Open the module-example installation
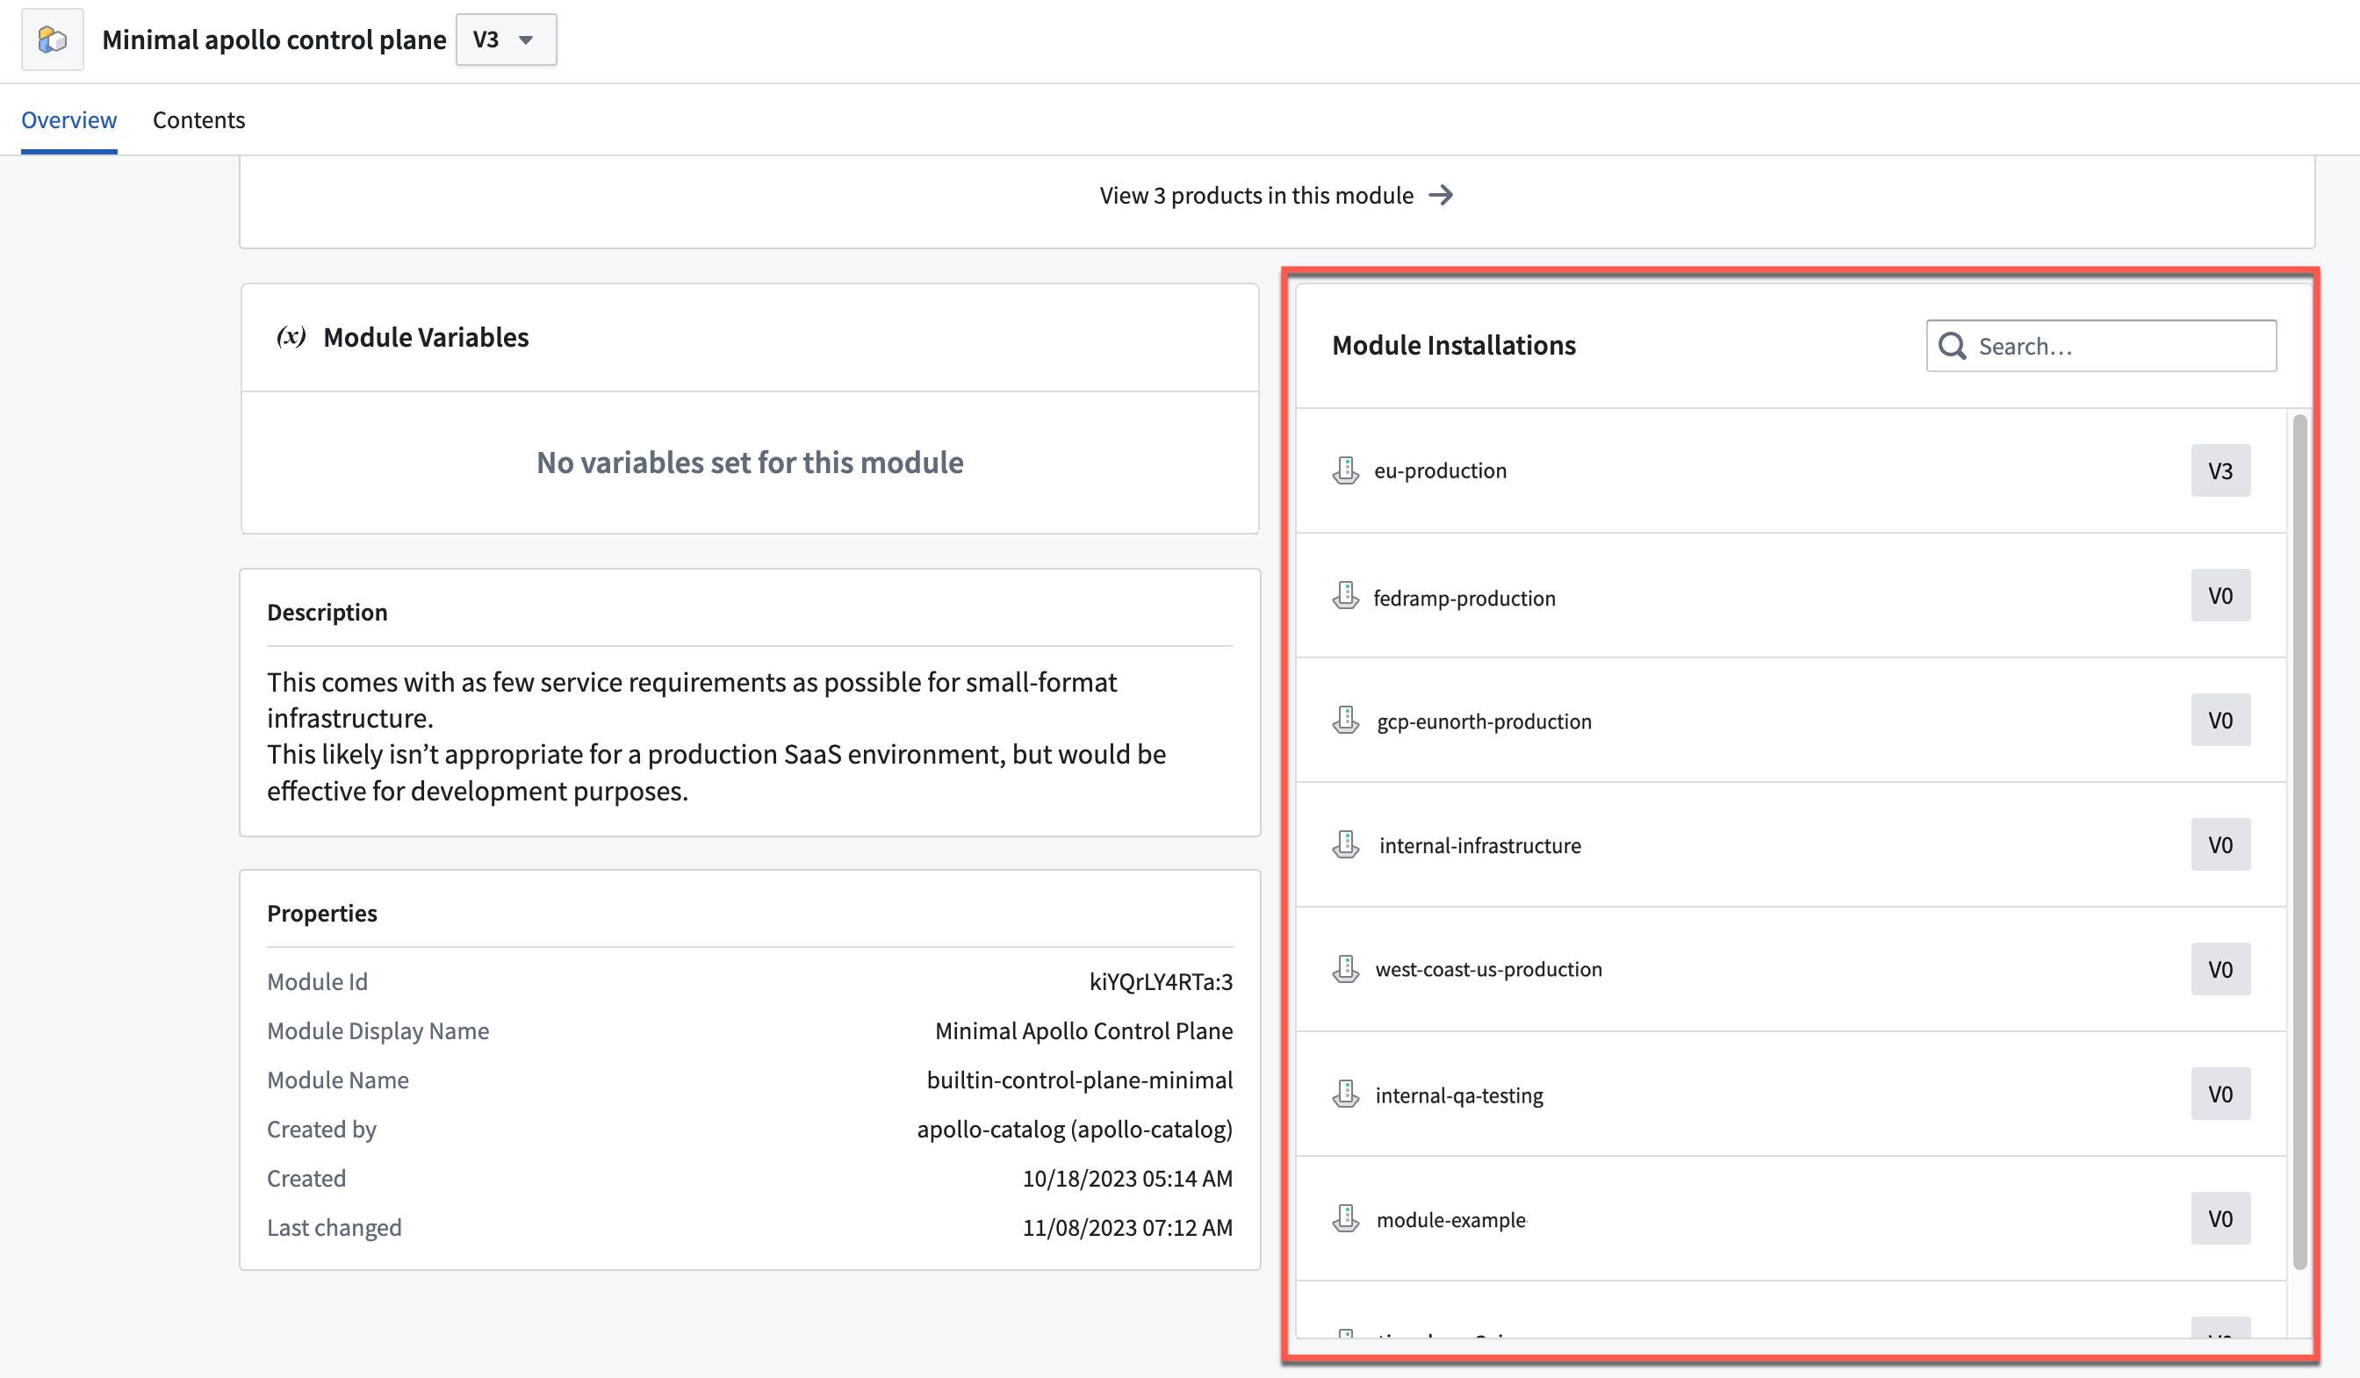The height and width of the screenshot is (1378, 2360). pyautogui.click(x=1790, y=1219)
